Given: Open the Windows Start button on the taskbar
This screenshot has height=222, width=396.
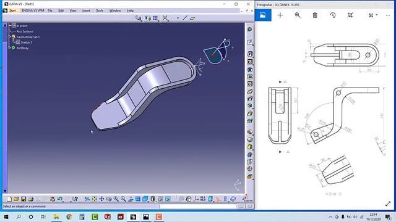Looking at the screenshot, I should click(x=6, y=216).
